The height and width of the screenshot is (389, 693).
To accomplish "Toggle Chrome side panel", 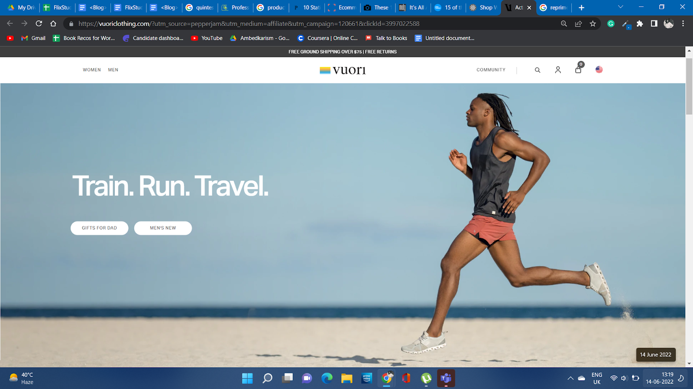I will coord(654,24).
